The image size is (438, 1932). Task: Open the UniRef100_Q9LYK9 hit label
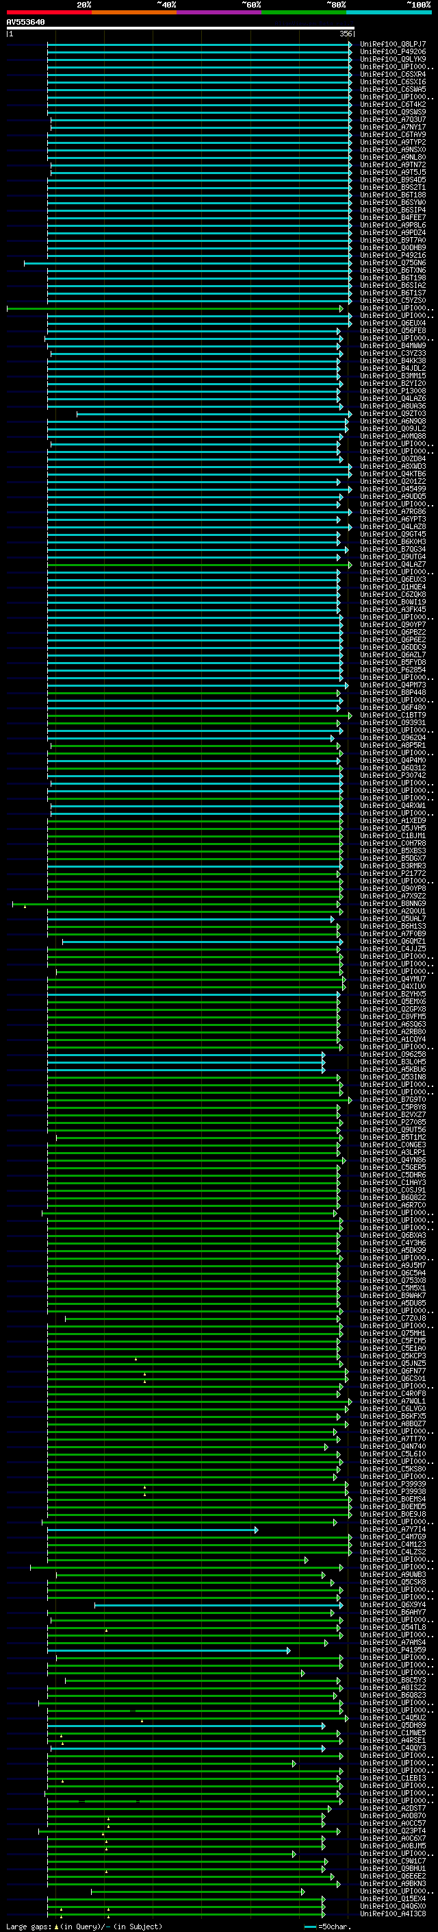[x=393, y=59]
